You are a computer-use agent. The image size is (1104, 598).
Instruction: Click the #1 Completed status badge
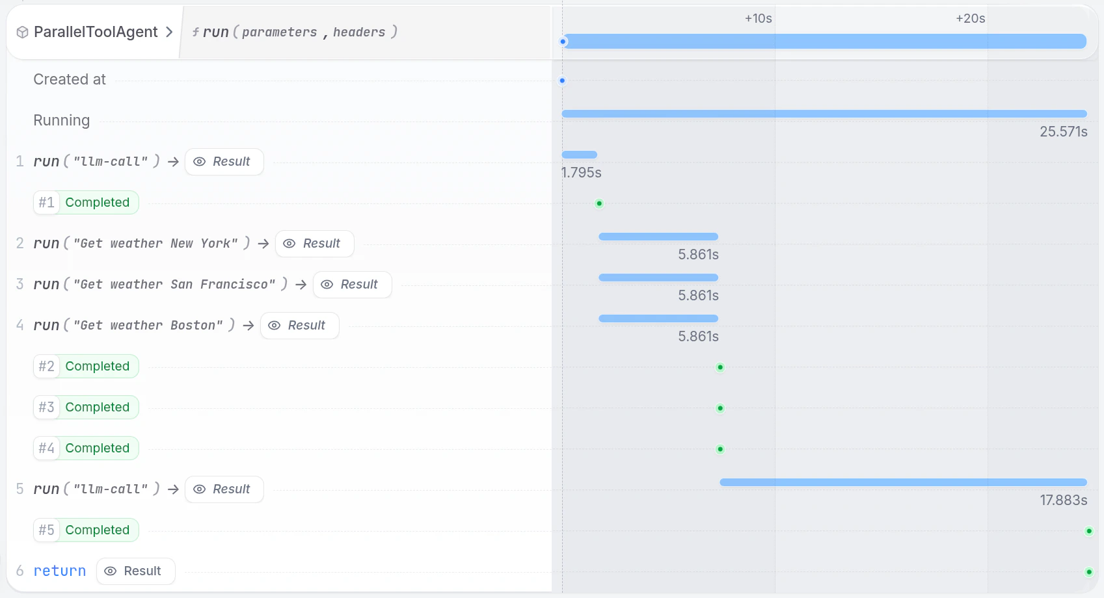coord(85,202)
